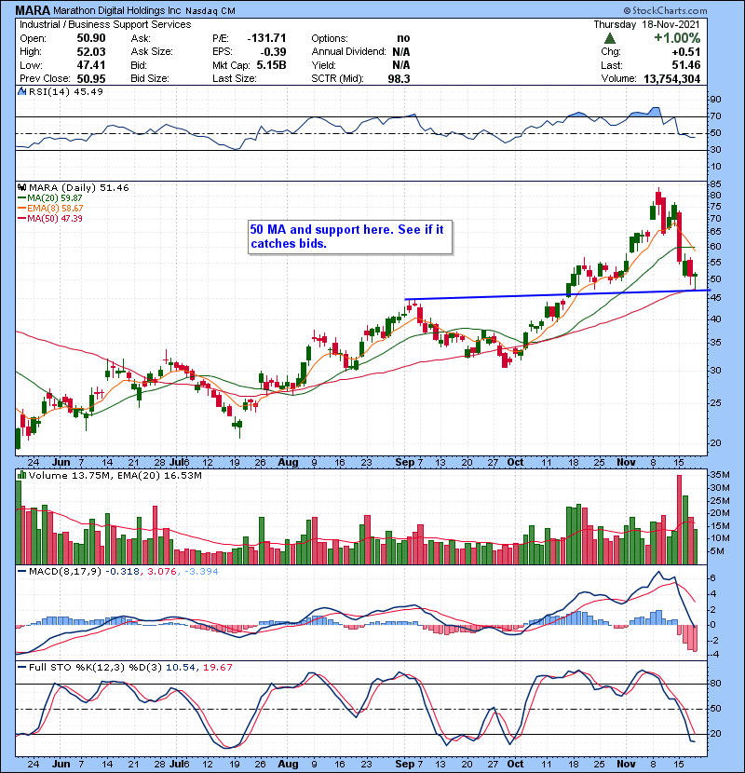Click the Industrial / Business Support Services text

(105, 24)
